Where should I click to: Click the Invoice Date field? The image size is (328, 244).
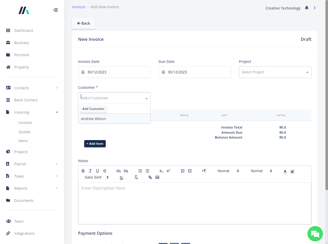[114, 72]
